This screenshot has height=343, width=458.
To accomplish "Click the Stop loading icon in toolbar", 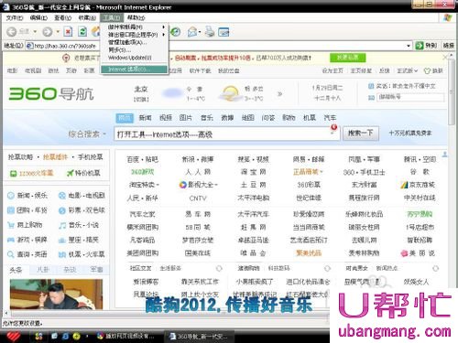I will (68, 31).
